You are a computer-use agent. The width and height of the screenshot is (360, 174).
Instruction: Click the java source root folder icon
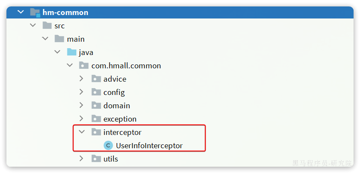[72, 52]
